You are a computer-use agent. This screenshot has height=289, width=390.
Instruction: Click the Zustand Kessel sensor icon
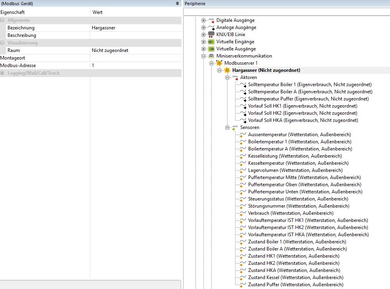(x=243, y=278)
